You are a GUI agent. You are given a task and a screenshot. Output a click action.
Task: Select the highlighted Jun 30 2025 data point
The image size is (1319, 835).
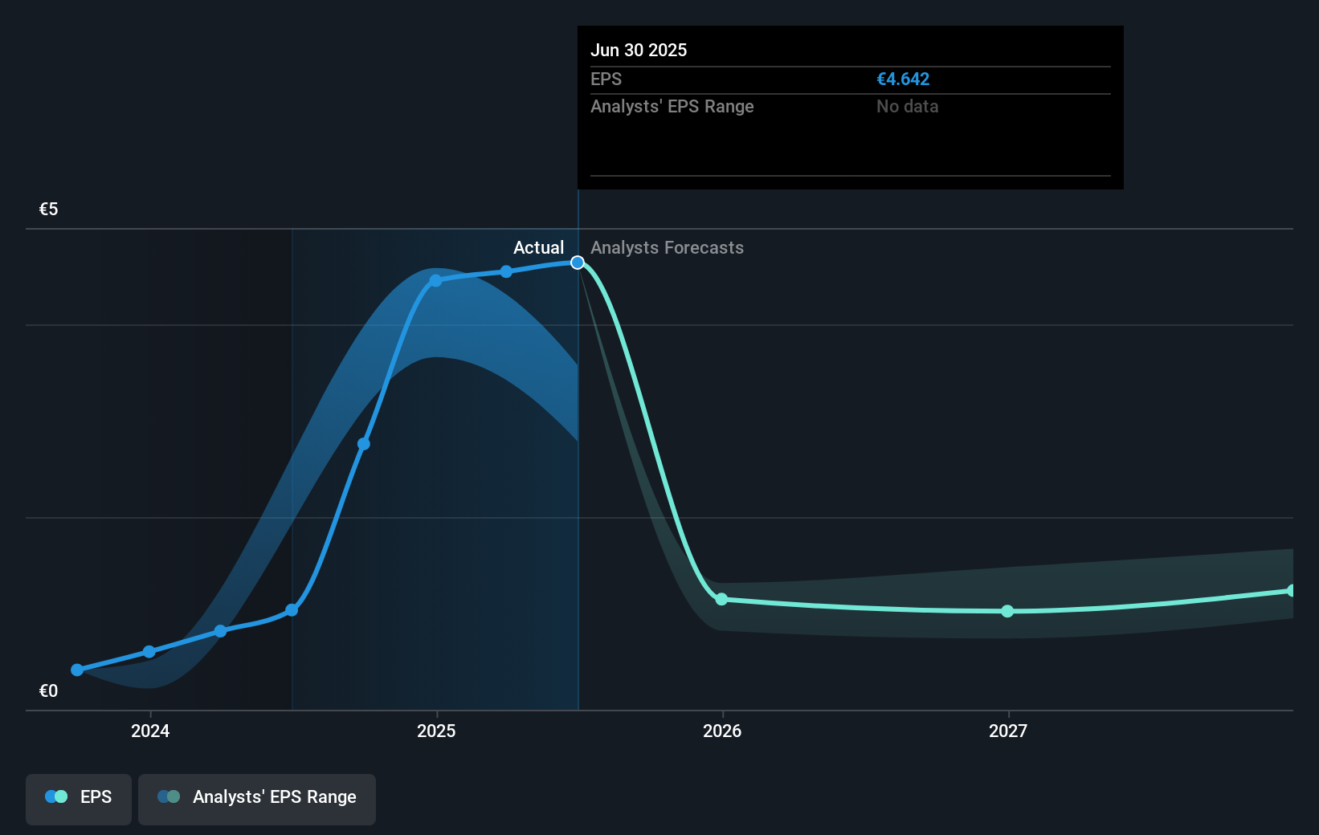pyautogui.click(x=577, y=262)
